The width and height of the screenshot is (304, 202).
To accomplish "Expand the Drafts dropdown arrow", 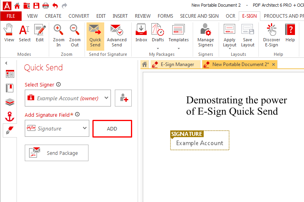I will pyautogui.click(x=158, y=48).
